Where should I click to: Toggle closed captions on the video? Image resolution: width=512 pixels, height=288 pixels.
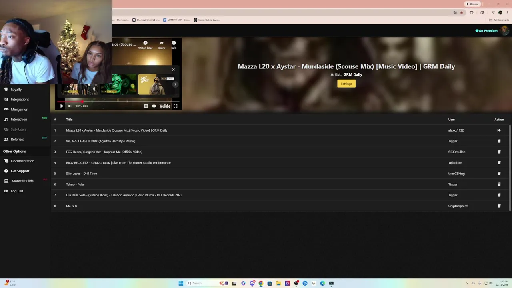tap(146, 106)
